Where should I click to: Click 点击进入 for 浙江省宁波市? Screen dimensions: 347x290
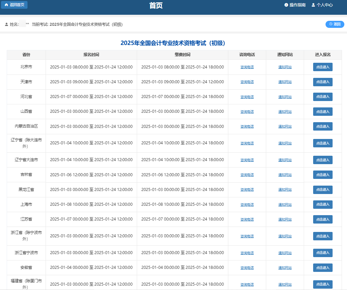pos(323,253)
